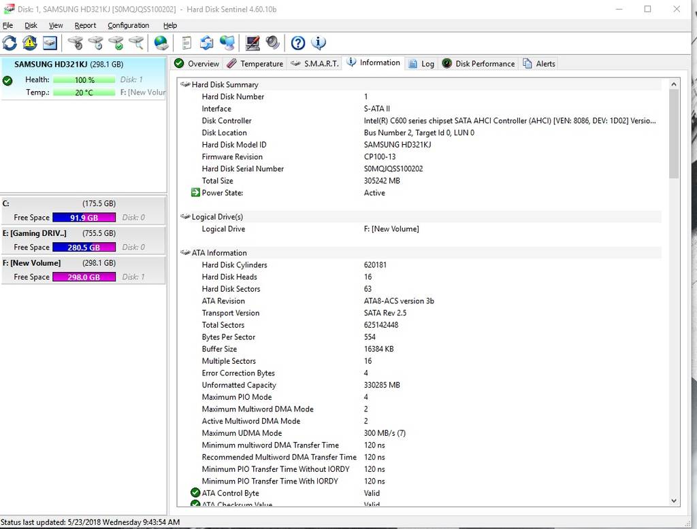The width and height of the screenshot is (697, 529).
Task: Click the globe with monitor network icon
Action: (x=227, y=43)
